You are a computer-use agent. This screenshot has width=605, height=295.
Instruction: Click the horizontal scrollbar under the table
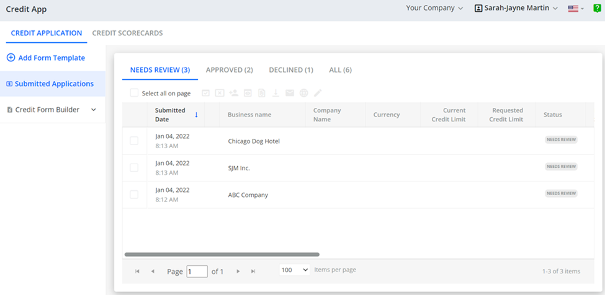(x=222, y=254)
